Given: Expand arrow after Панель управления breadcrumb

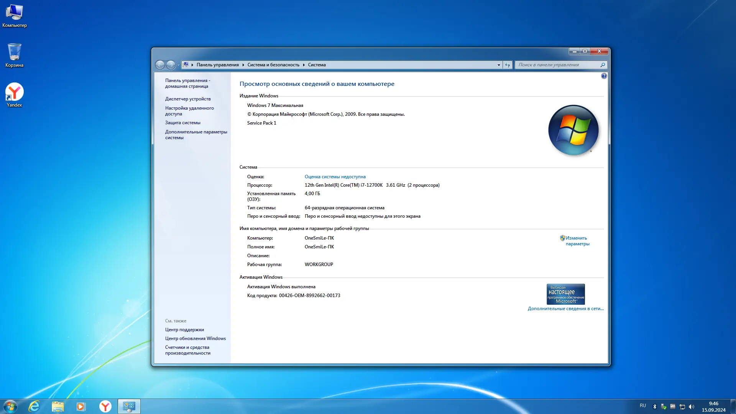Looking at the screenshot, I should (243, 65).
